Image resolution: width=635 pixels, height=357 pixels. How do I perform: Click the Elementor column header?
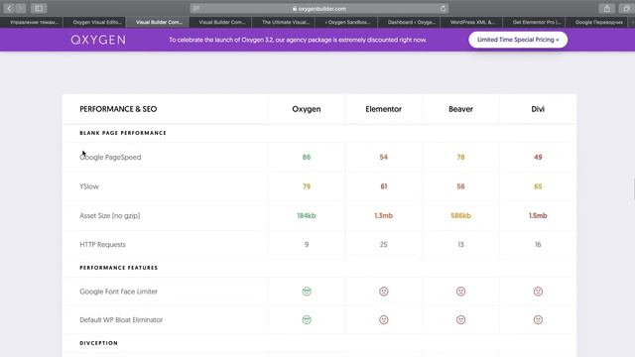pyautogui.click(x=383, y=109)
